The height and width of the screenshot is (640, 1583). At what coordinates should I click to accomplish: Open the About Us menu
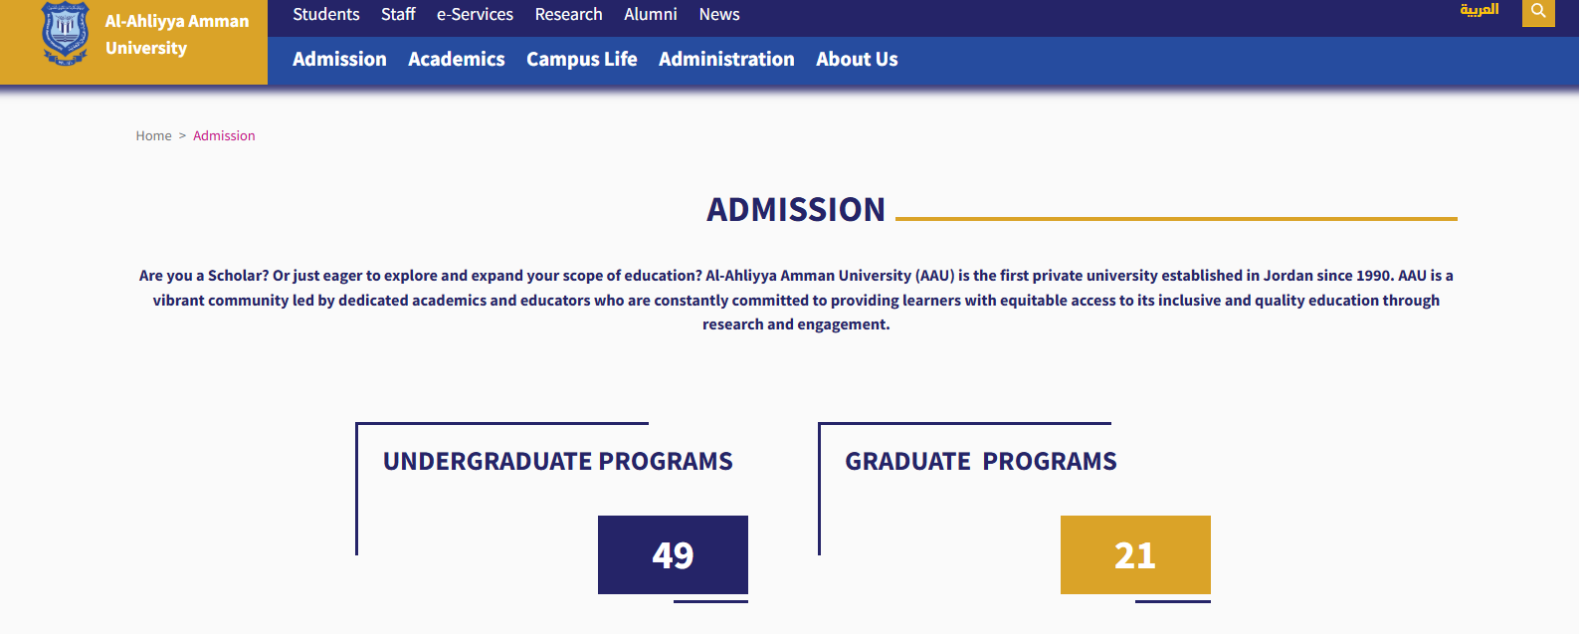pos(857,59)
